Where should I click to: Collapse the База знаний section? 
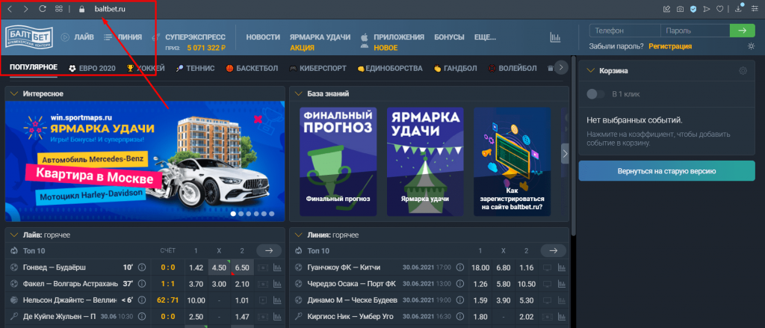coord(297,94)
